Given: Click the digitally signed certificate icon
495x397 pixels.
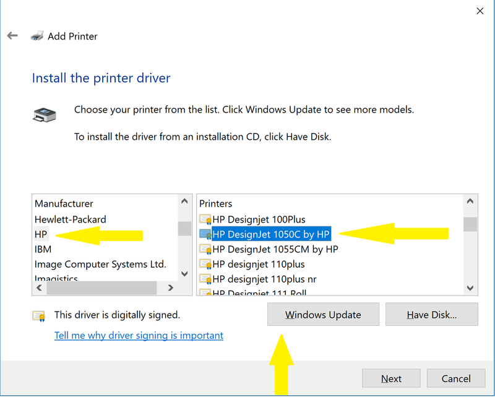Looking at the screenshot, I should (x=39, y=315).
